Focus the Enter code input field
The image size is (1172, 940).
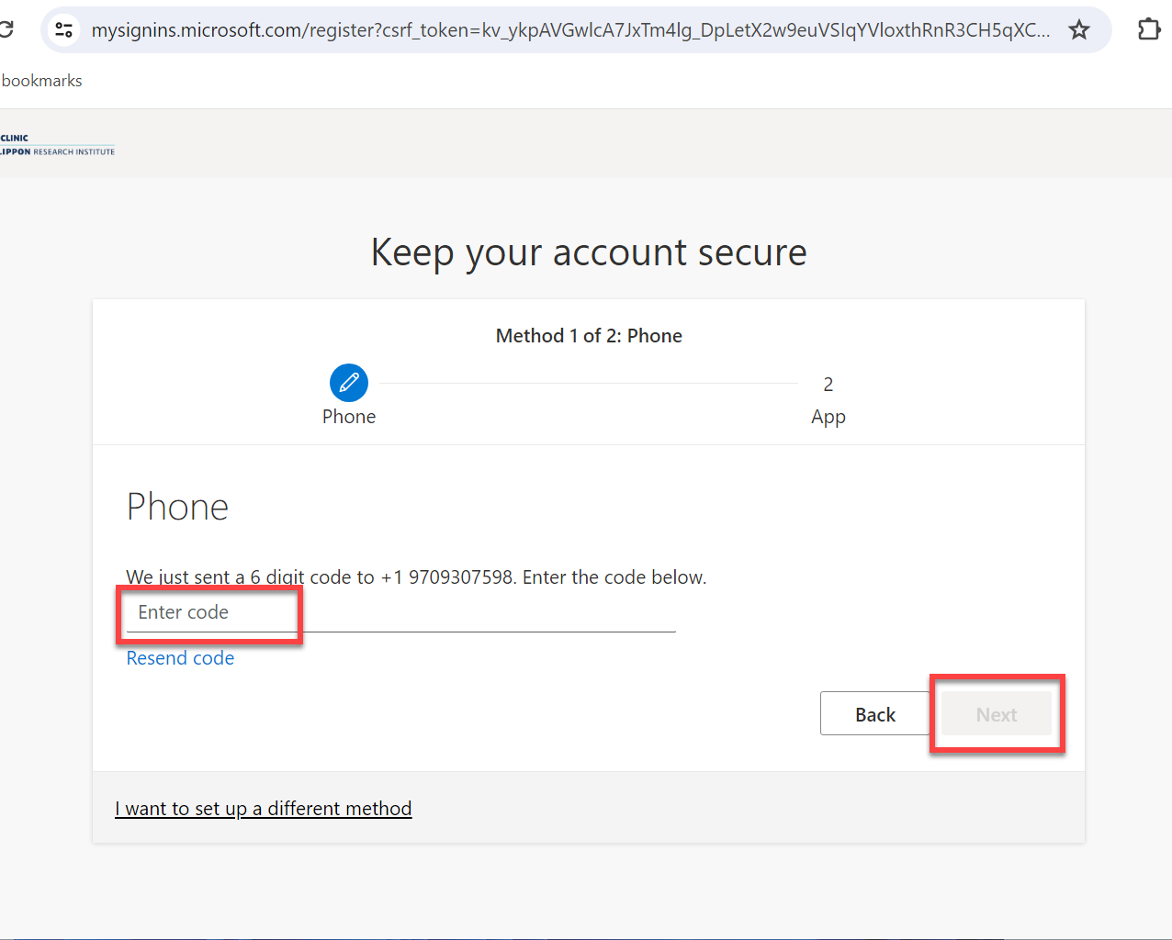coord(400,613)
